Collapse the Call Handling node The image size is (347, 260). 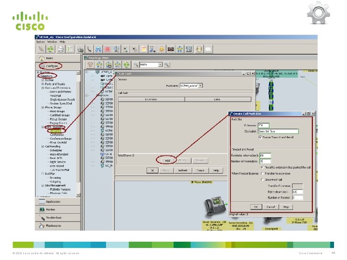[42, 146]
